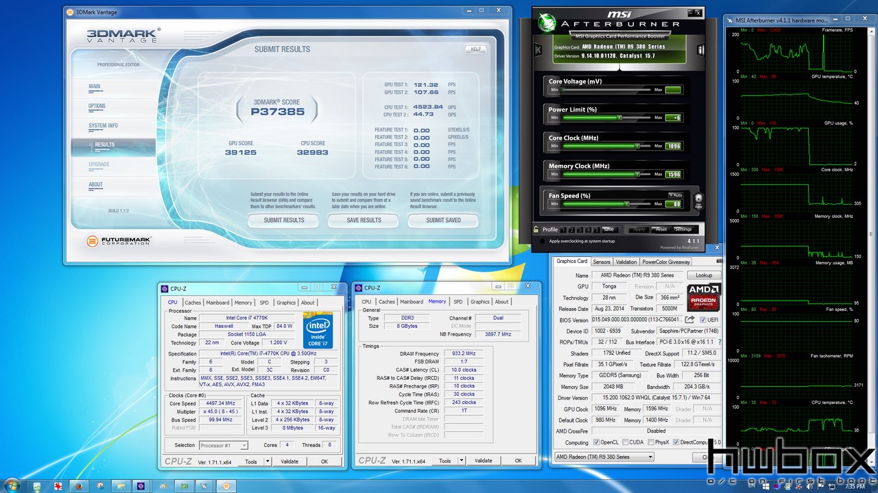Select Options in 3DMark sidebar

(x=97, y=107)
